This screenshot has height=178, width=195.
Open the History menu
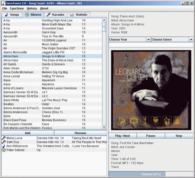coord(32,8)
